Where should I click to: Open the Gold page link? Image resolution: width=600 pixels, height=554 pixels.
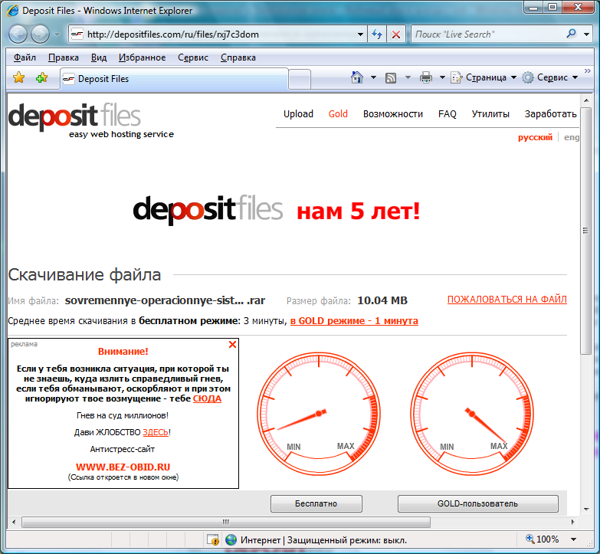pyautogui.click(x=338, y=114)
